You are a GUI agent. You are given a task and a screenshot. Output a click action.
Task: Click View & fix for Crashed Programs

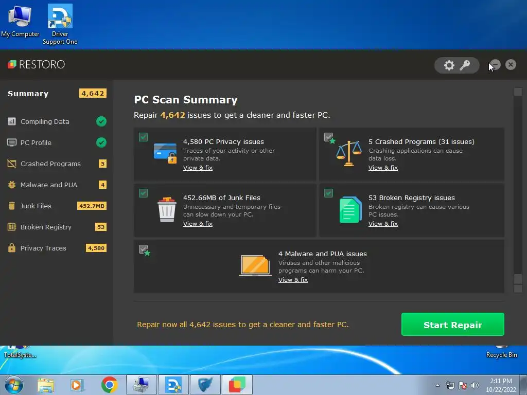(x=383, y=168)
